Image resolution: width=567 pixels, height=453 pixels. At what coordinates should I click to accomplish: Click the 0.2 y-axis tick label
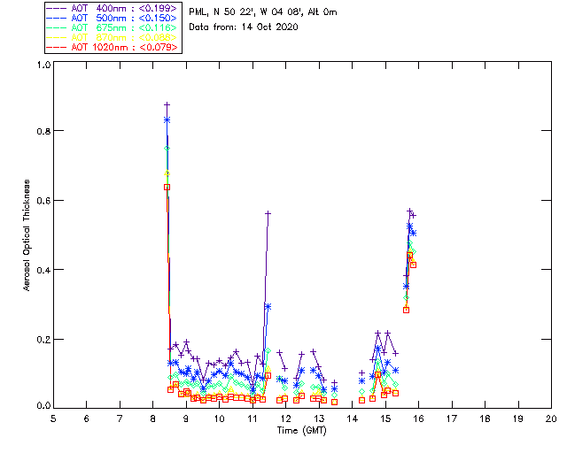[43, 340]
